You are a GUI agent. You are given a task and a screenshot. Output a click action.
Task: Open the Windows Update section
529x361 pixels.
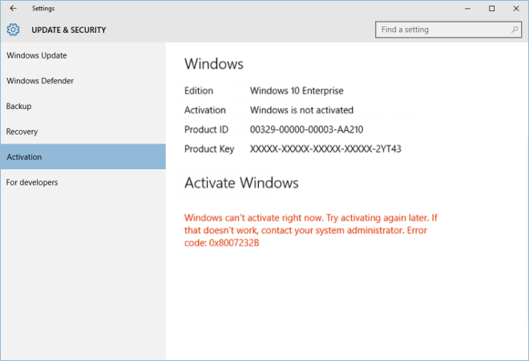(x=37, y=55)
